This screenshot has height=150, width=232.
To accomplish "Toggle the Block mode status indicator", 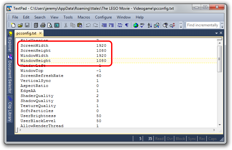I will pyautogui.click(x=180, y=139).
